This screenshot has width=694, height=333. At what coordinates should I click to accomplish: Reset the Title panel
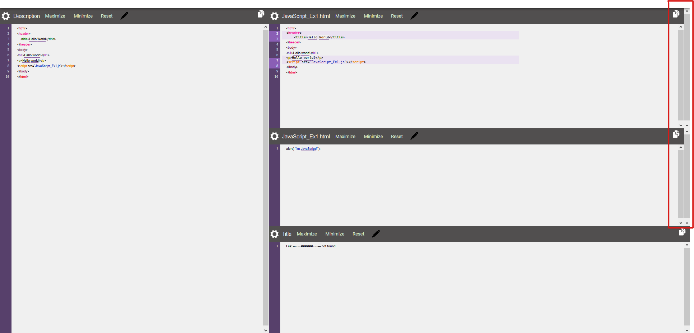[x=358, y=234]
